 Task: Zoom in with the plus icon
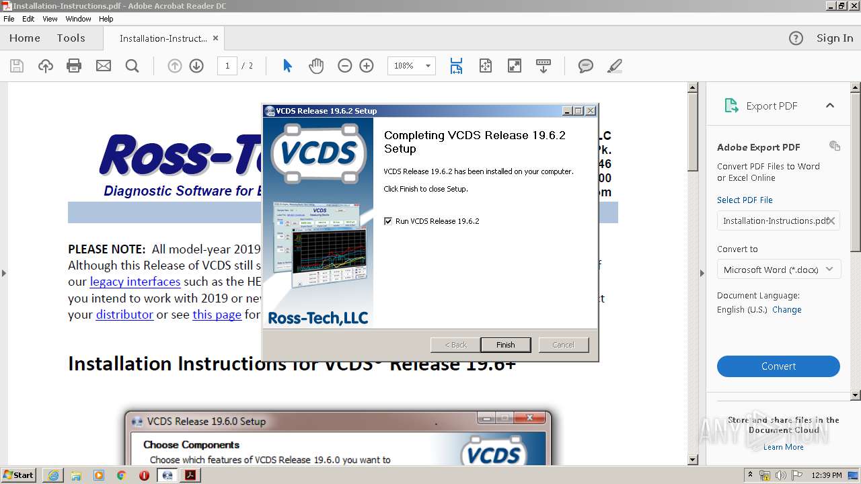367,66
